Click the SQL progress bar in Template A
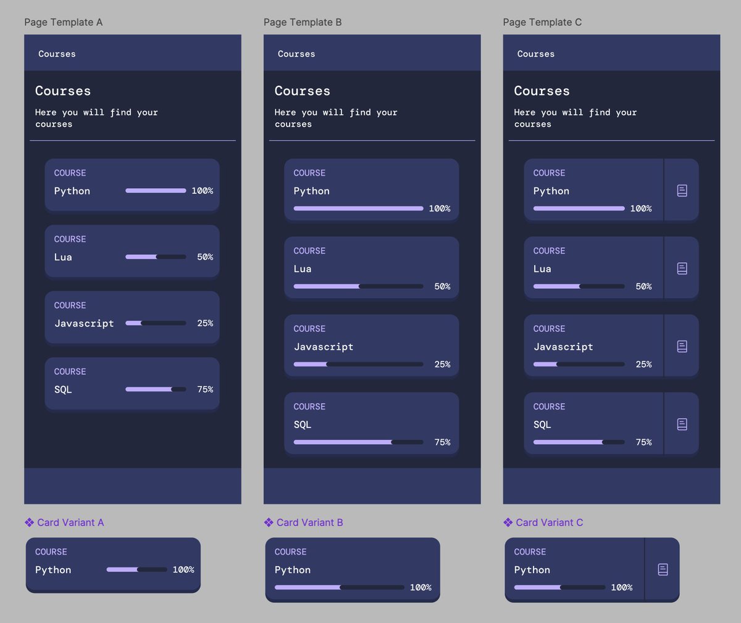Viewport: 741px width, 623px height. (x=156, y=389)
